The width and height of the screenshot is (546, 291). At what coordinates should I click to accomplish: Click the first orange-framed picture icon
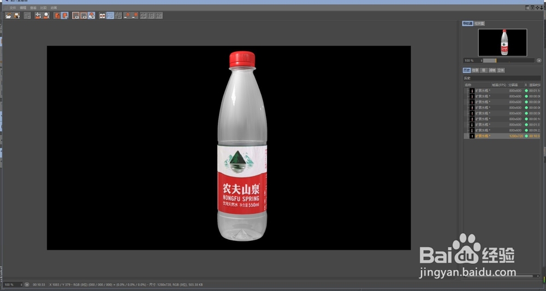75,15
